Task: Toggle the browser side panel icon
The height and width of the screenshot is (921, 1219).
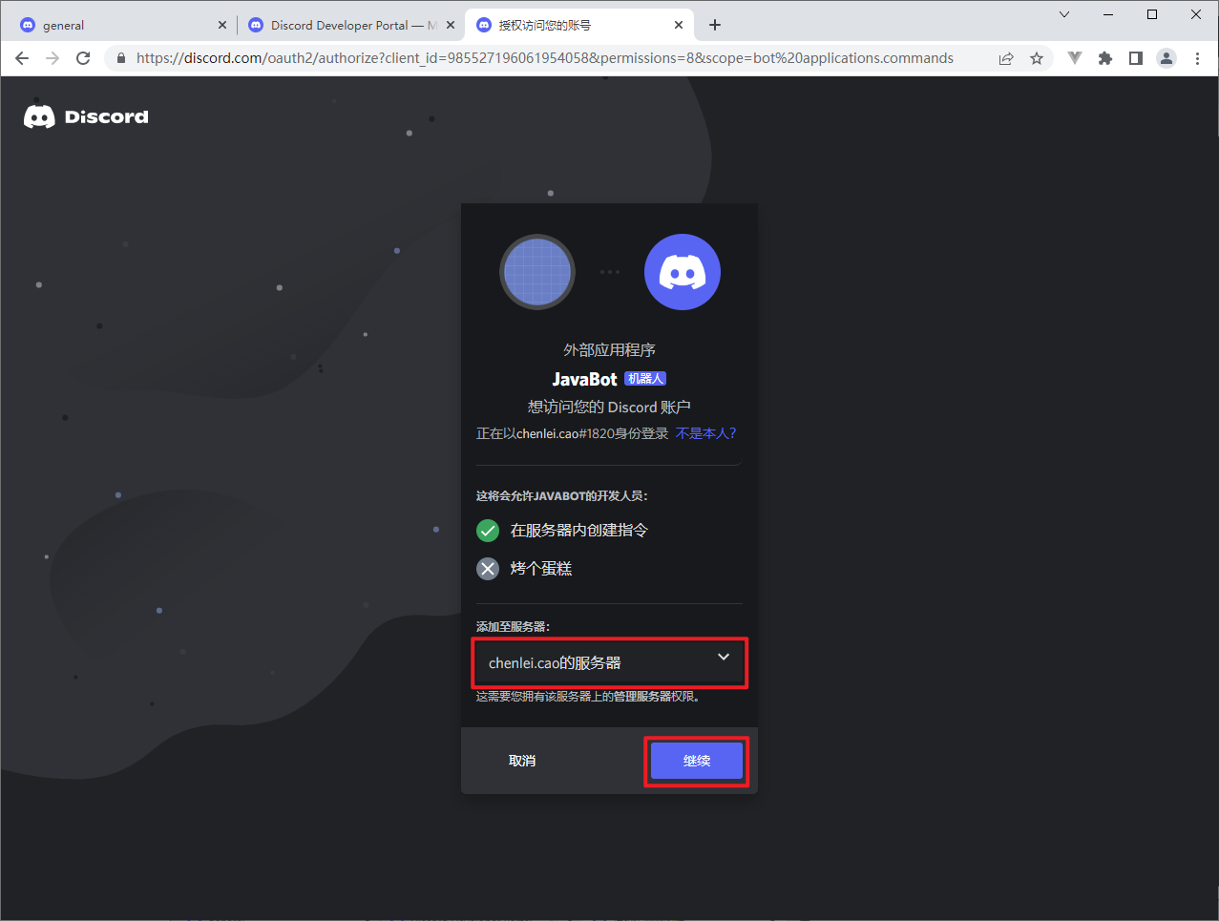Action: click(1136, 58)
